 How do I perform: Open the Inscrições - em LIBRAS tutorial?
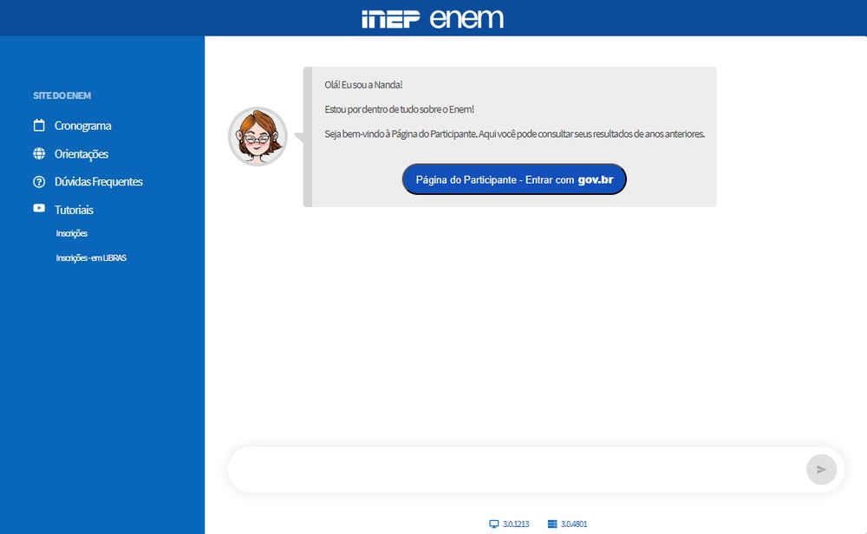click(x=91, y=258)
